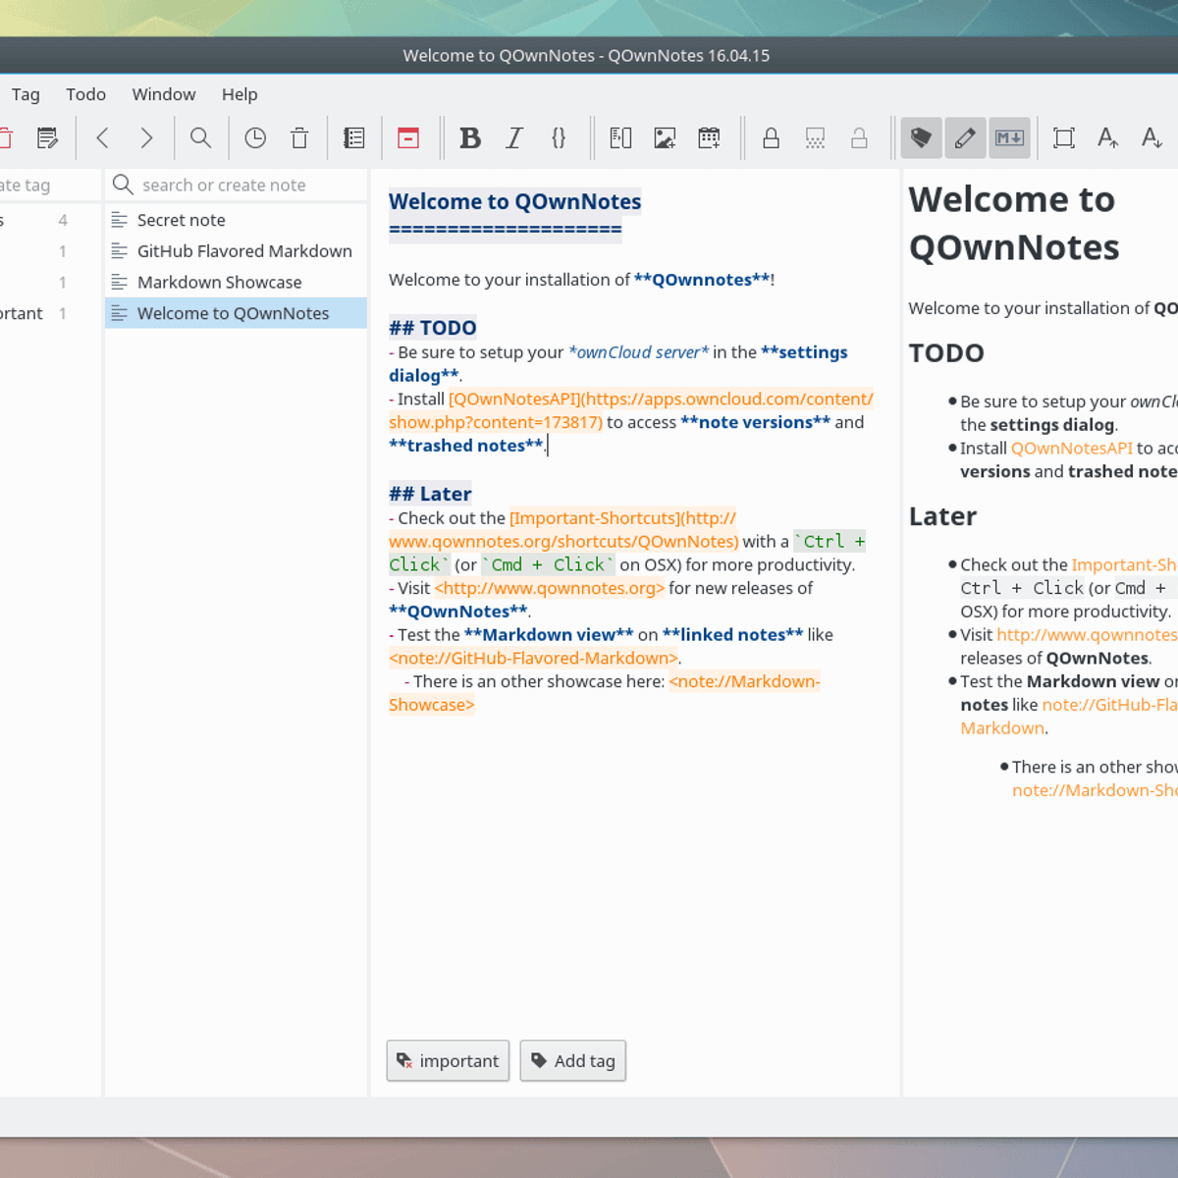1178x1178 pixels.
Task: Open the find magnifier icon in toolbar
Action: pos(200,138)
